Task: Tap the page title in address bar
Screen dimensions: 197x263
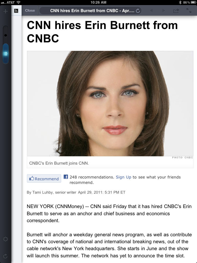Action: coord(92,11)
